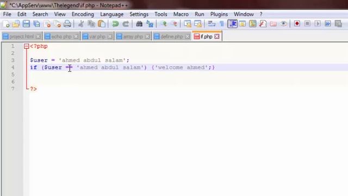Open the Language menu
The height and width of the screenshot is (196, 348).
click(111, 14)
